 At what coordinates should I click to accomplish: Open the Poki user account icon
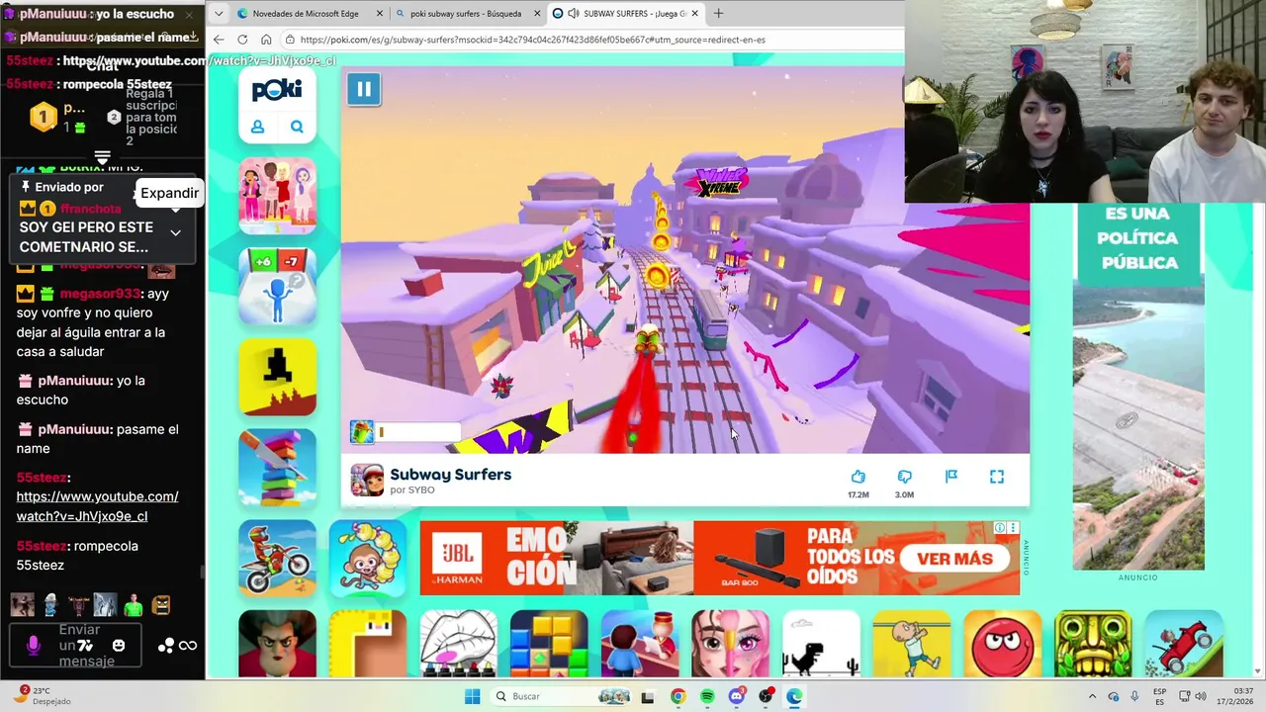257,127
